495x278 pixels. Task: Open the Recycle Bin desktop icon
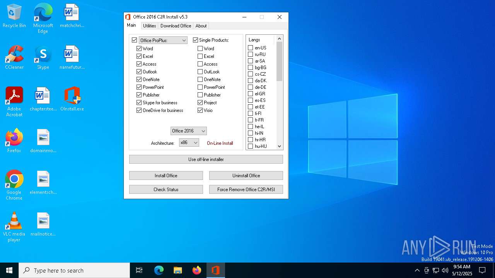[x=14, y=16]
